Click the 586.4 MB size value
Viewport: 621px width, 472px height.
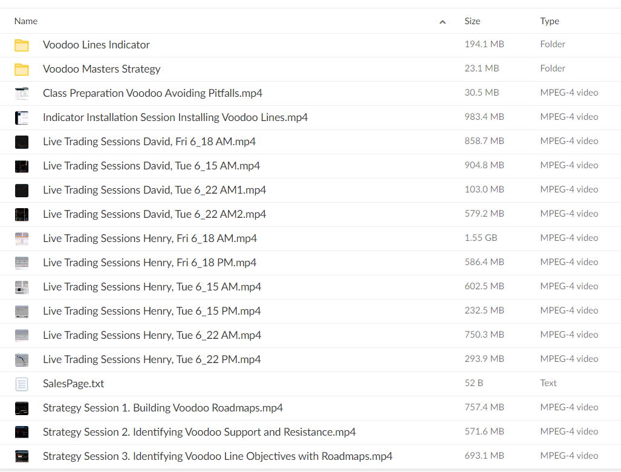[x=484, y=261]
